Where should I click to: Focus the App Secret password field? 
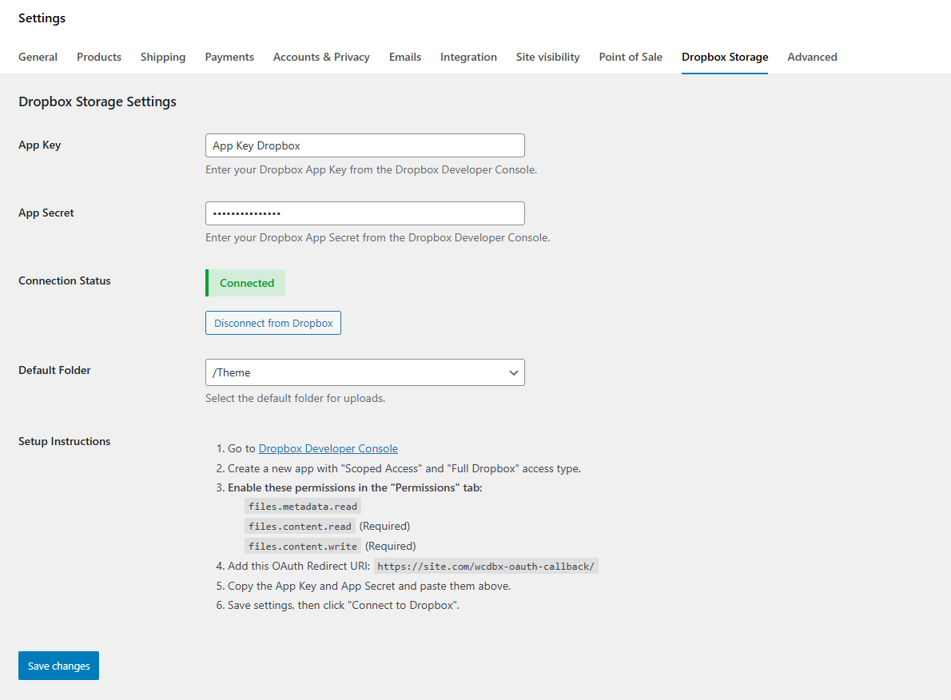pyautogui.click(x=364, y=213)
